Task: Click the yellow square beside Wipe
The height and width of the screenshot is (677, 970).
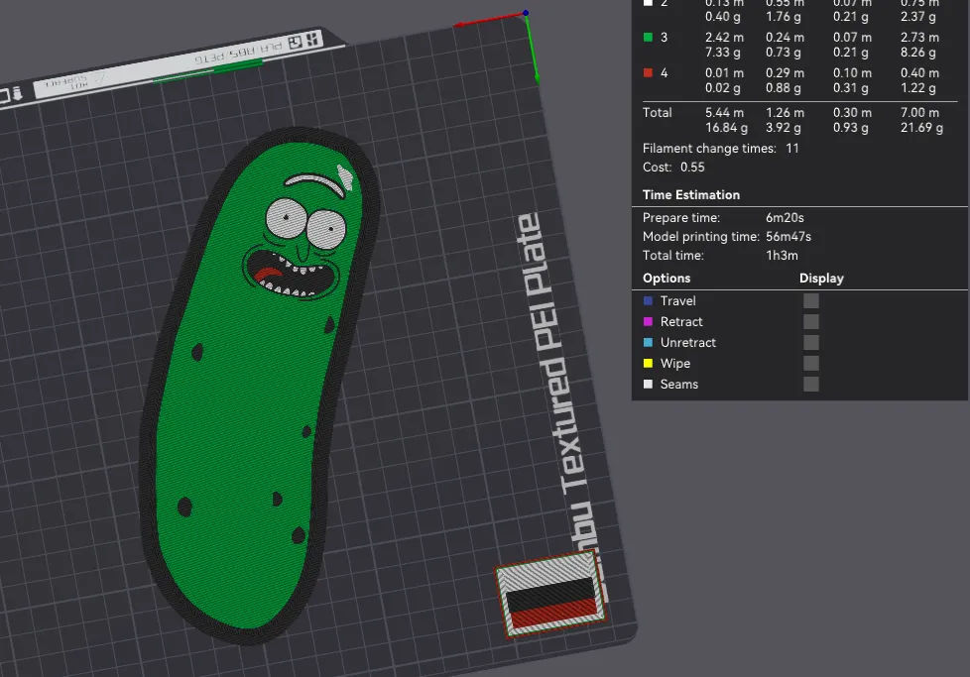Action: (647, 363)
